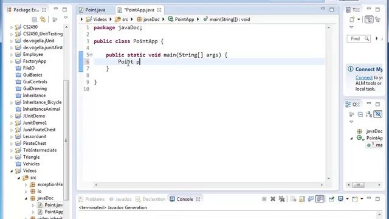
Task: Toggle Scroll Lock in Console toolbar
Action: (x=302, y=199)
